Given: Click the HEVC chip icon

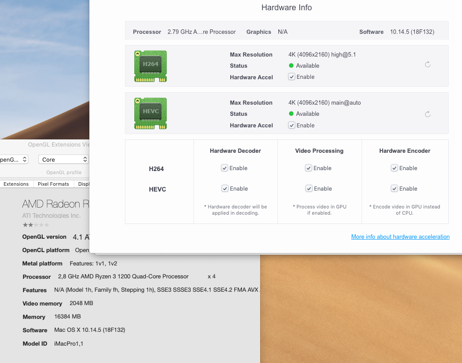Looking at the screenshot, I should pyautogui.click(x=150, y=114).
